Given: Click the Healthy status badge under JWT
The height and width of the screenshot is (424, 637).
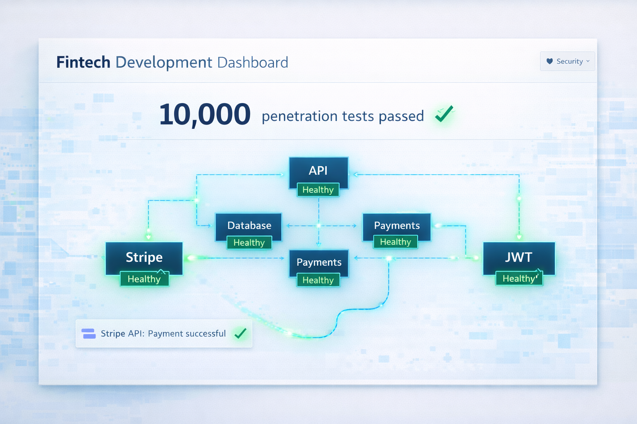Looking at the screenshot, I should coord(519,279).
